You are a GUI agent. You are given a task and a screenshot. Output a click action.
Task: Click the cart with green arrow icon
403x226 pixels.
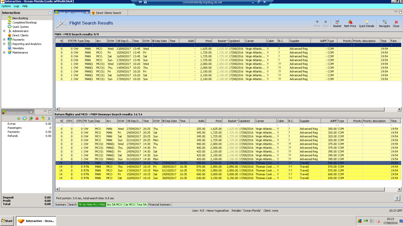(31, 118)
